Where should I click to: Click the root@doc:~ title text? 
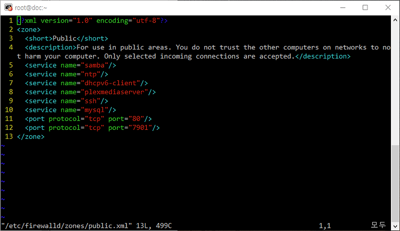tap(31, 8)
